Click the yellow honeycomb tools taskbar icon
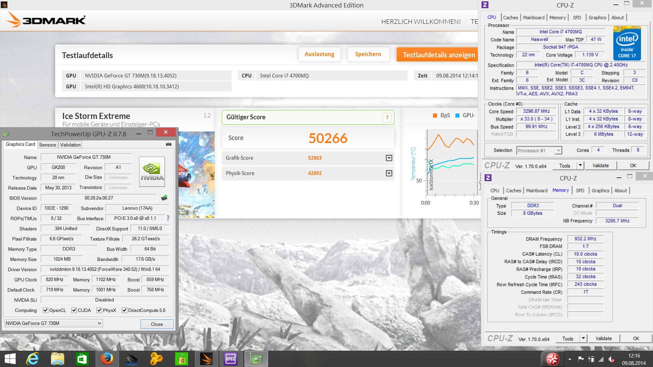Viewport: 653px width, 367px height. [156, 359]
